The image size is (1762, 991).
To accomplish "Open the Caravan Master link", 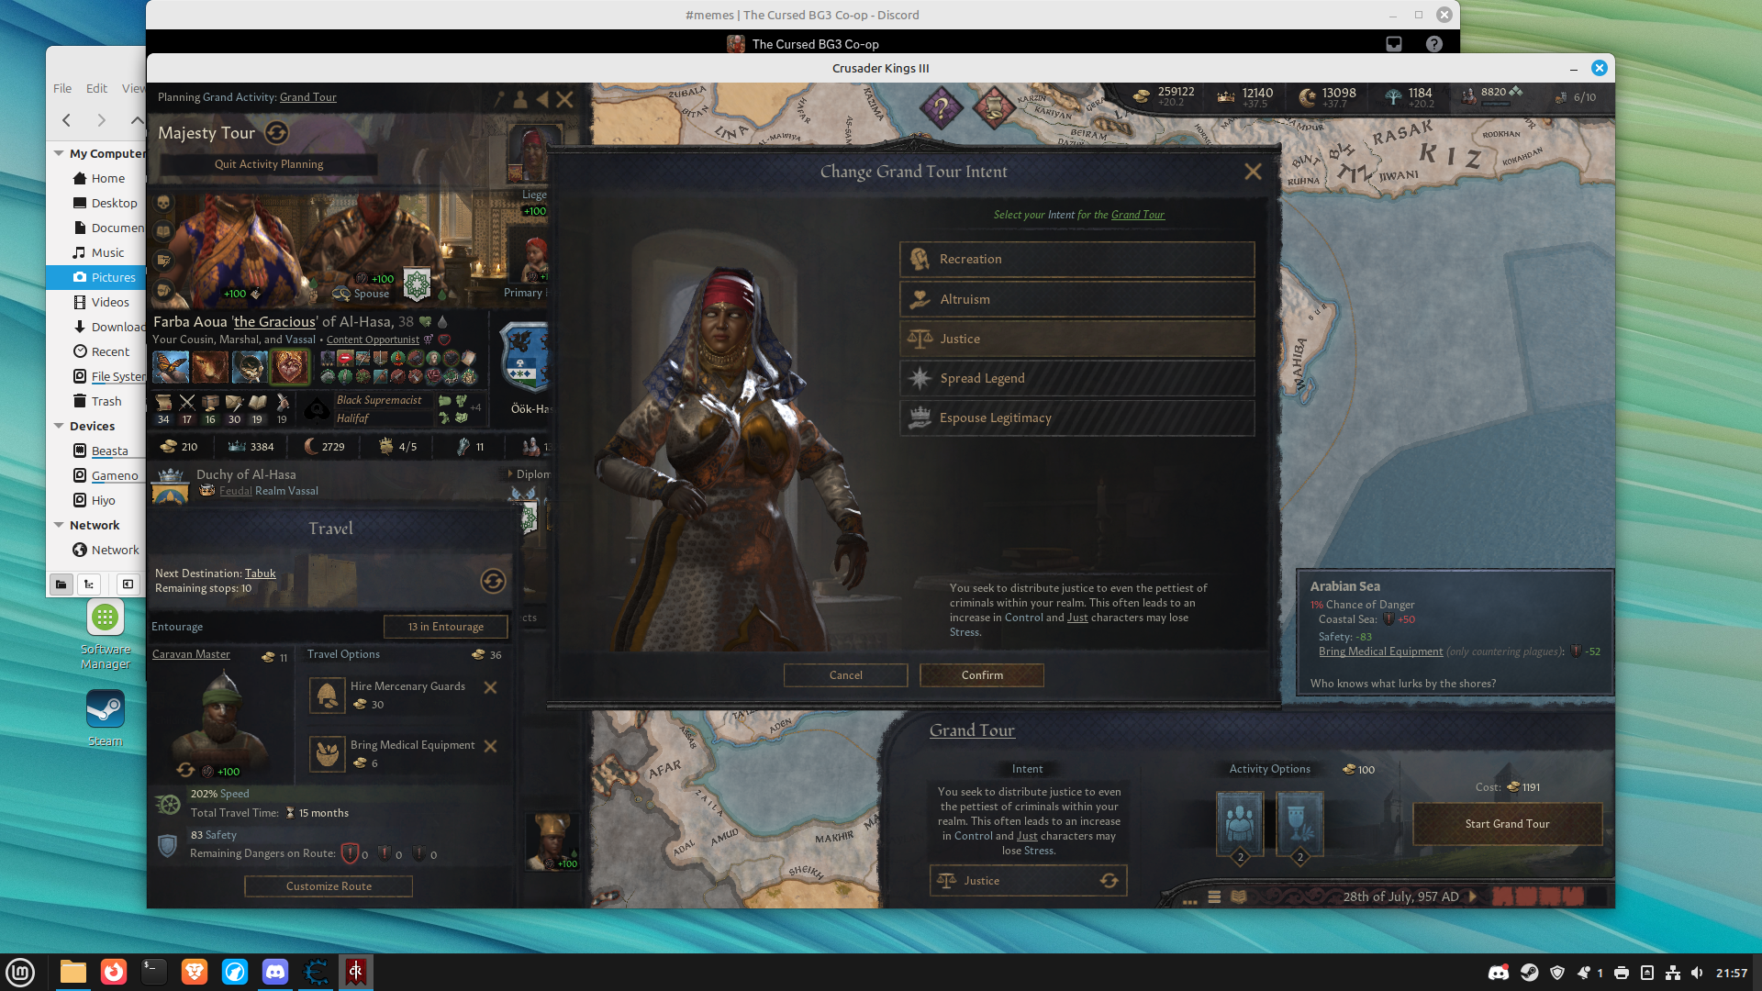I will (191, 654).
